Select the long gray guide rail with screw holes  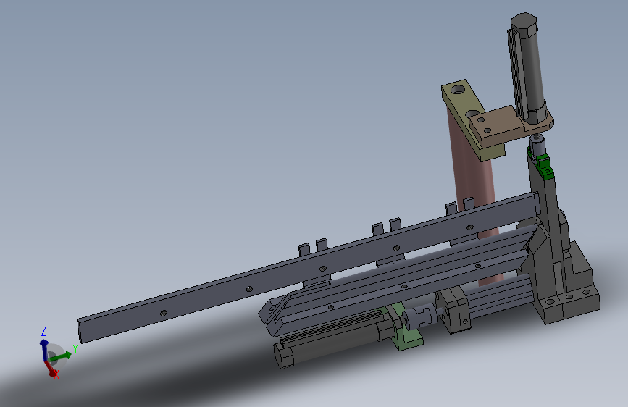click(309, 267)
